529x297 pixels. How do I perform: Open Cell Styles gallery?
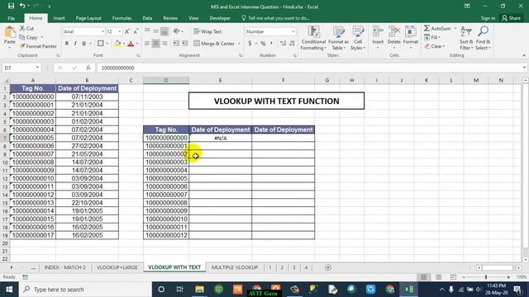(x=358, y=38)
